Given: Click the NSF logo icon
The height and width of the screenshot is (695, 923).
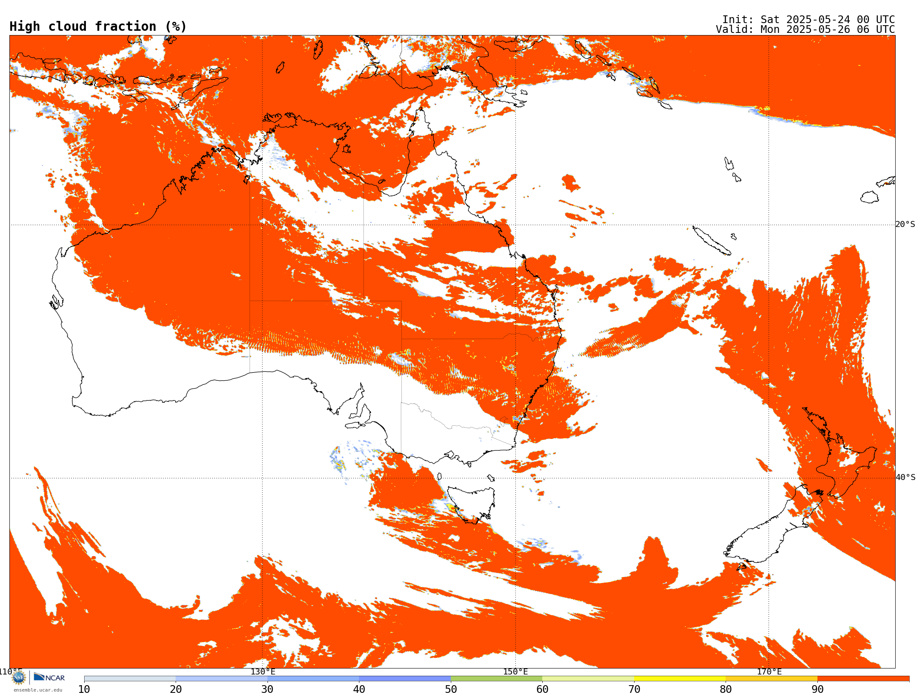Looking at the screenshot, I should click(19, 677).
